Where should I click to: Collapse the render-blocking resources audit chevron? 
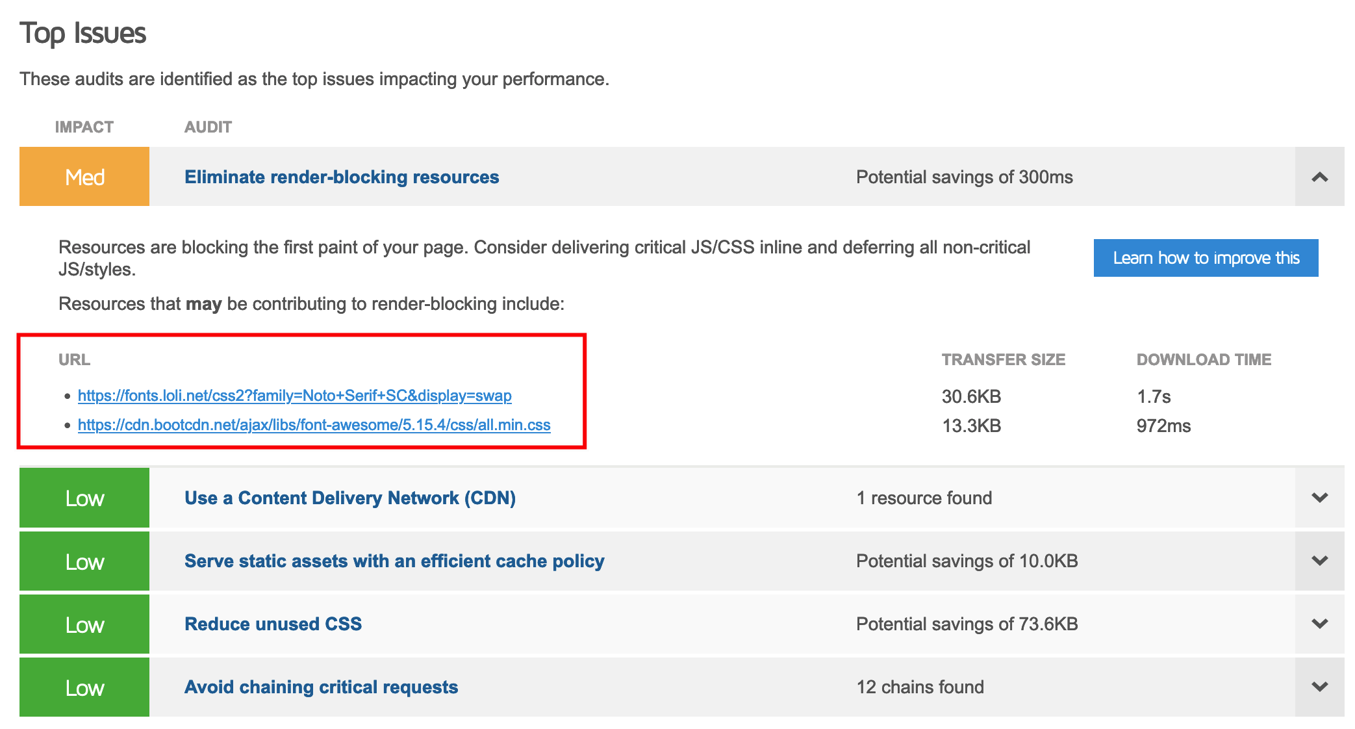pos(1319,177)
